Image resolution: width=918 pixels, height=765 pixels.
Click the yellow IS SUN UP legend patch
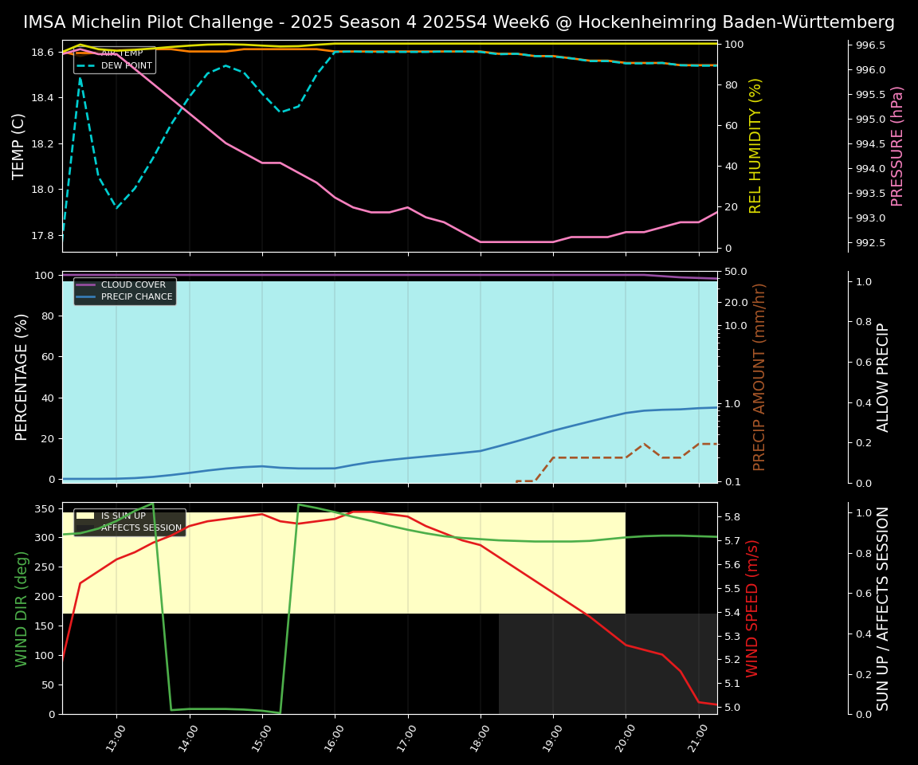[x=85, y=516]
